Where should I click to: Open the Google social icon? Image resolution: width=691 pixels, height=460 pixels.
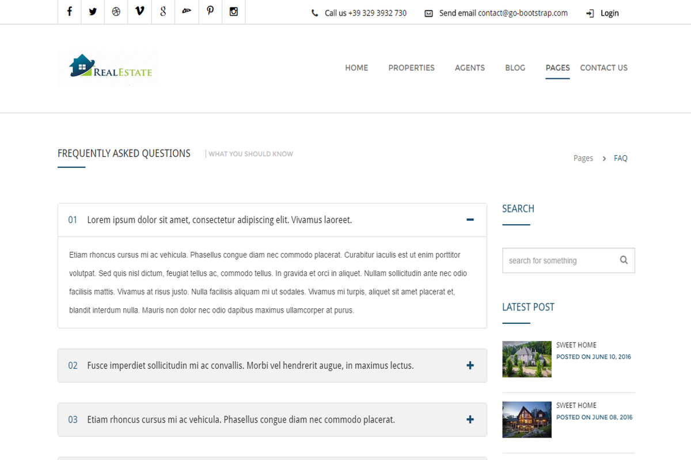point(164,11)
